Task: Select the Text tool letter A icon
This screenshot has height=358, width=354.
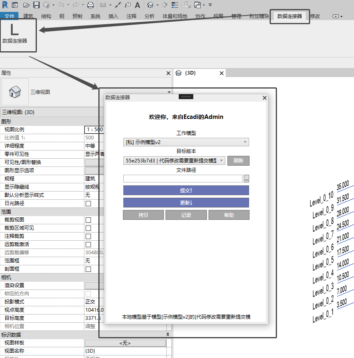Action: point(137,5)
